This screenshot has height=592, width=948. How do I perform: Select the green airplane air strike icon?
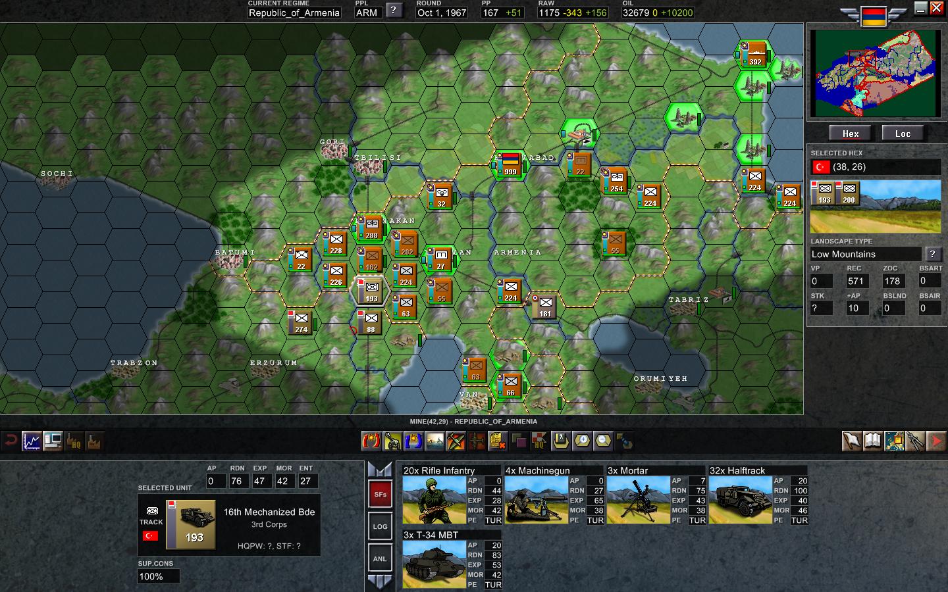(456, 441)
